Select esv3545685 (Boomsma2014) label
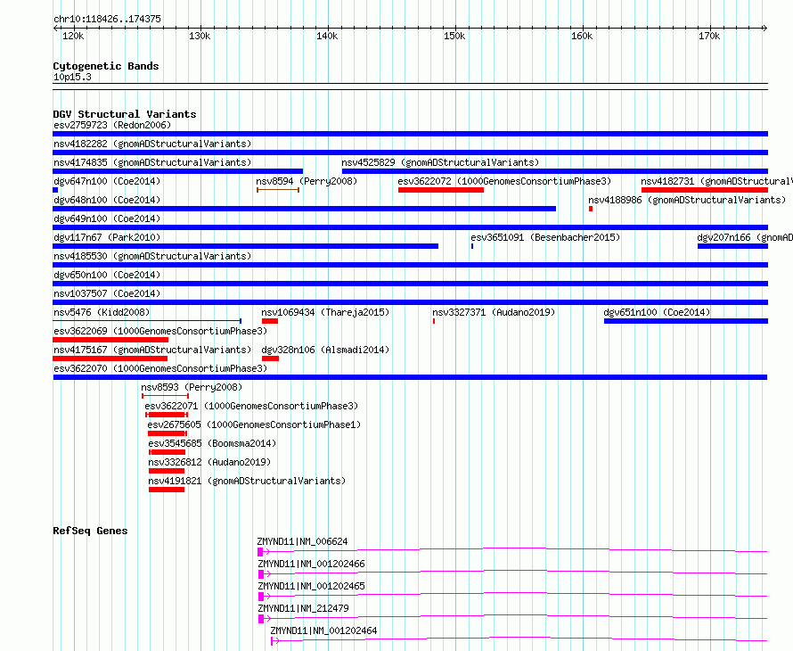 pos(212,443)
